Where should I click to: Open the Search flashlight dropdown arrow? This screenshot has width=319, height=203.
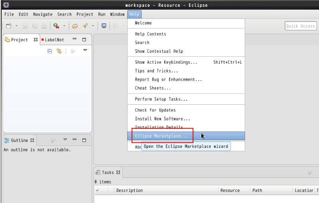(x=93, y=26)
